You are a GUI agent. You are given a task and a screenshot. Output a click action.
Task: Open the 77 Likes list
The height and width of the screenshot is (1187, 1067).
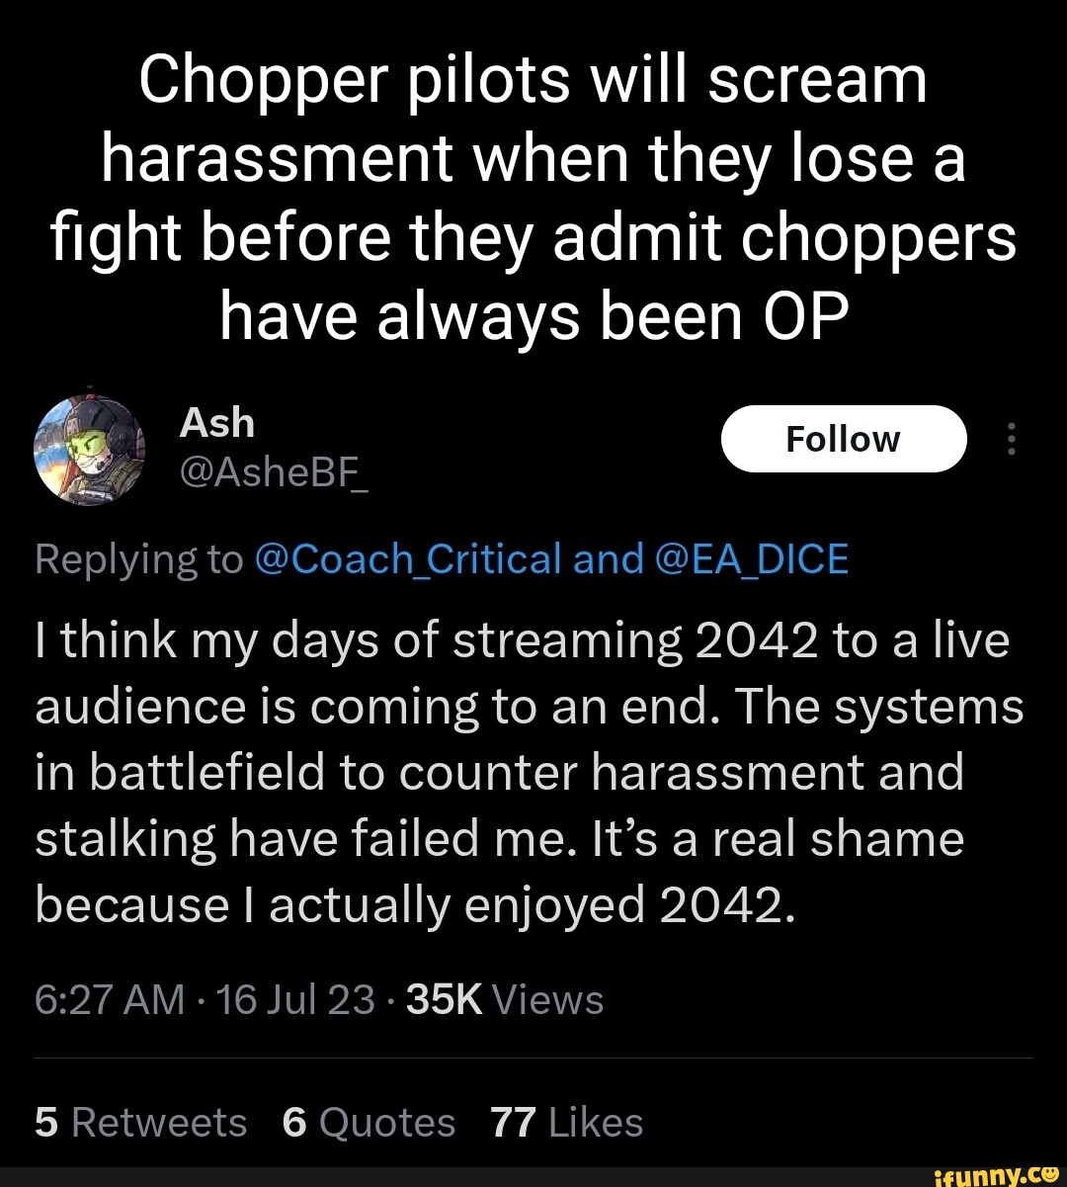[565, 1122]
